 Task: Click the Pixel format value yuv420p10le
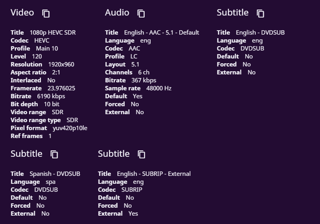(x=70, y=128)
